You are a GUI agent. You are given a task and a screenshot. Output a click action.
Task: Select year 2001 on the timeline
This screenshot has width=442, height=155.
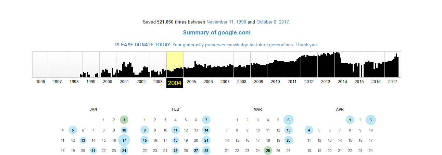point(124,82)
